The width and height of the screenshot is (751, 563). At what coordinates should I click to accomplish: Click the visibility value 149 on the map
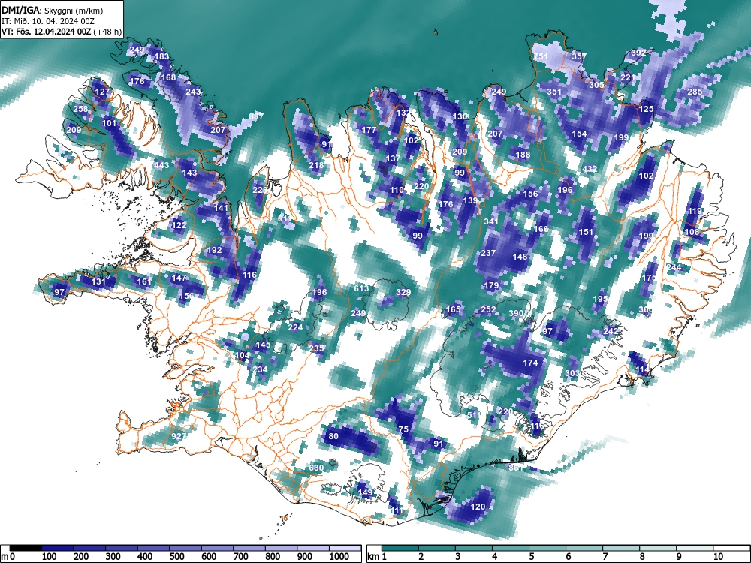(365, 492)
